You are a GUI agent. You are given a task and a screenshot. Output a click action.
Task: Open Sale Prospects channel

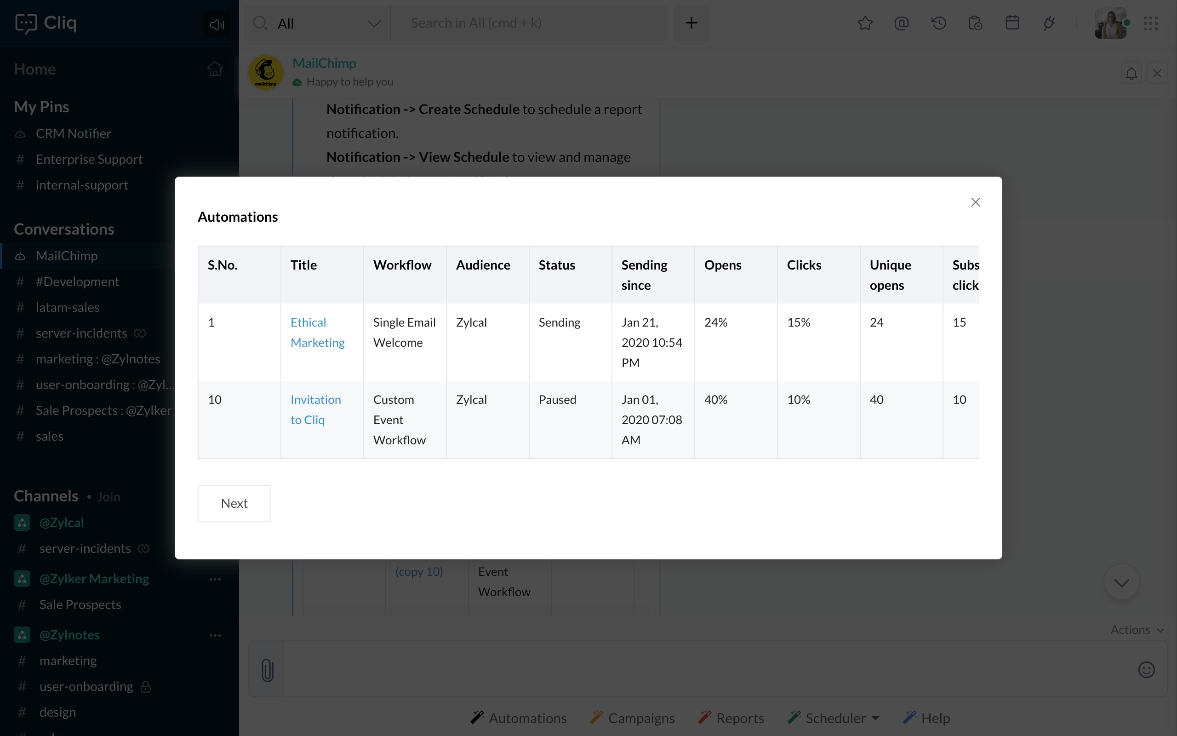(80, 604)
